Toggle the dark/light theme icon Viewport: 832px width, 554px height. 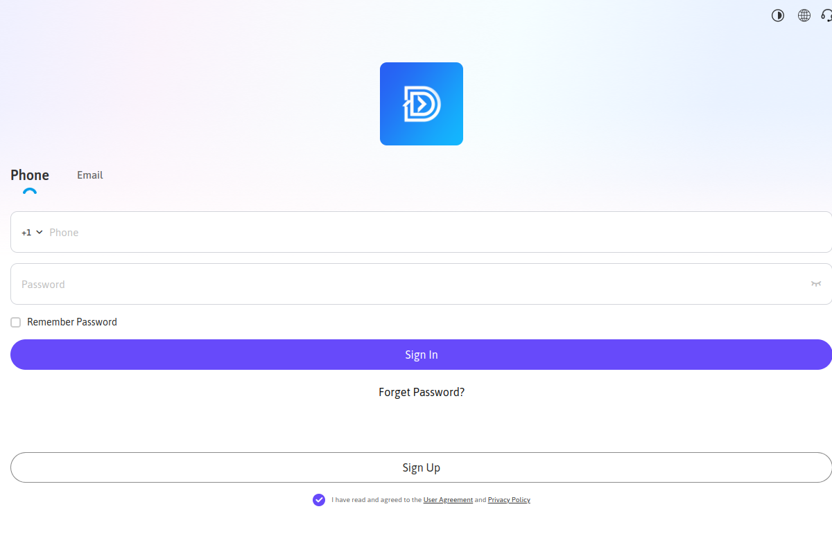[778, 15]
